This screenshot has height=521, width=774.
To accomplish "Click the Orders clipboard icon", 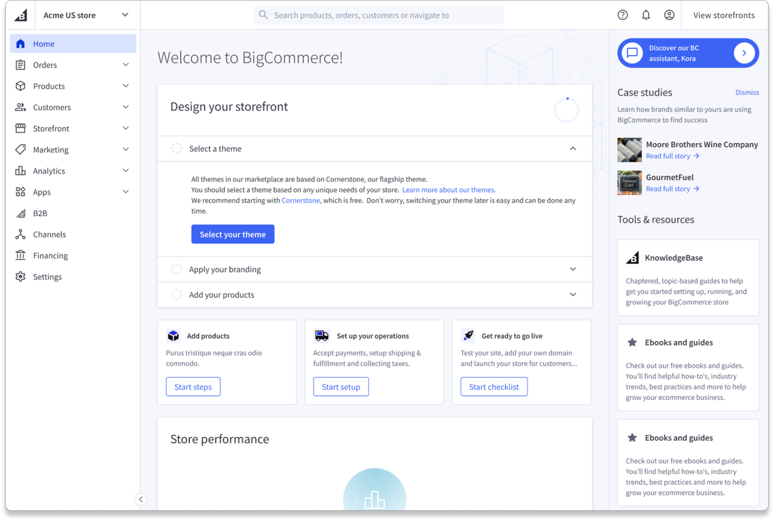I will click(20, 65).
